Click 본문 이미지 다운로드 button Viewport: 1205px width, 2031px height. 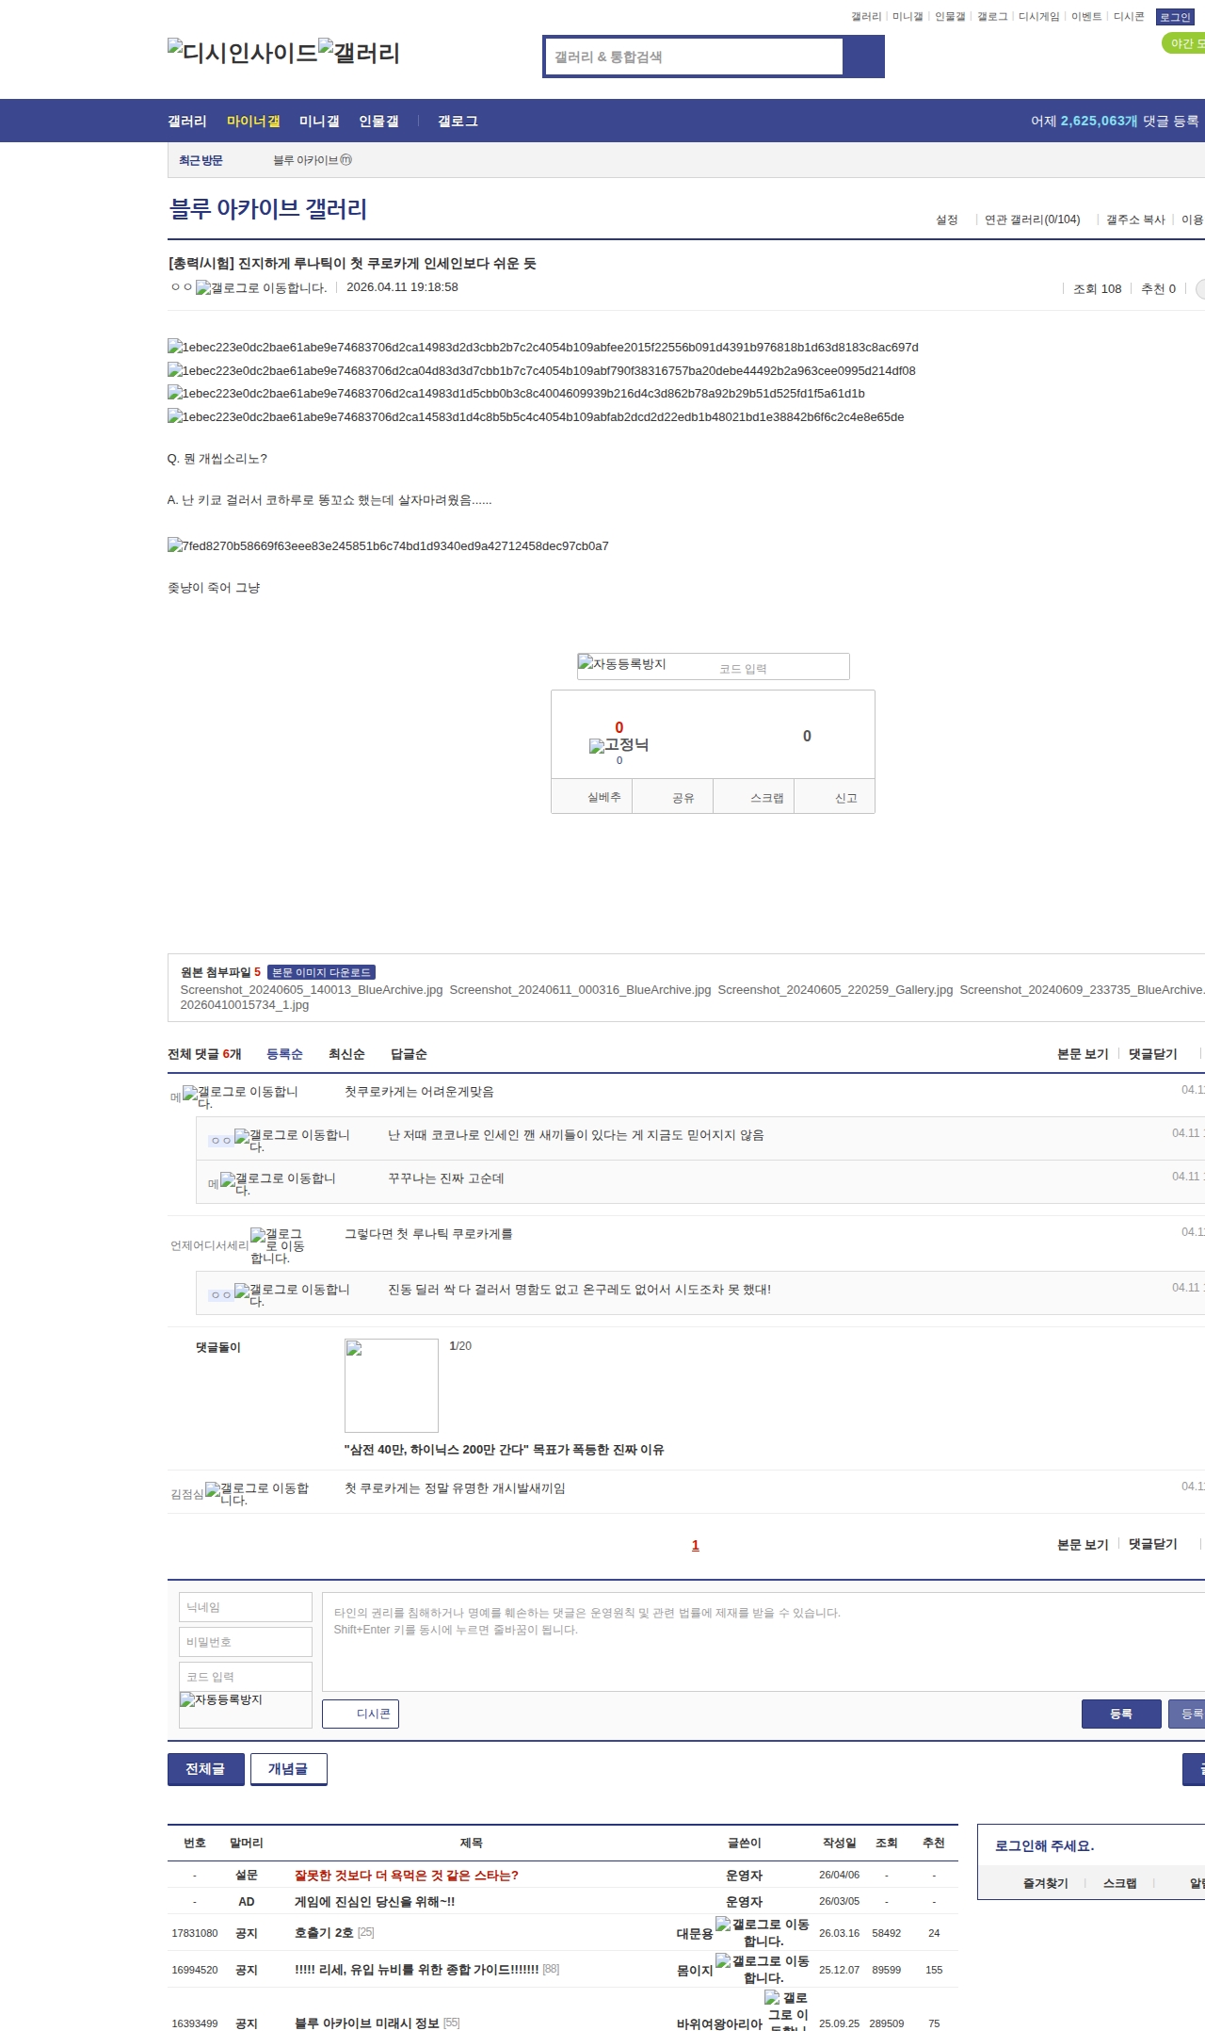click(321, 972)
